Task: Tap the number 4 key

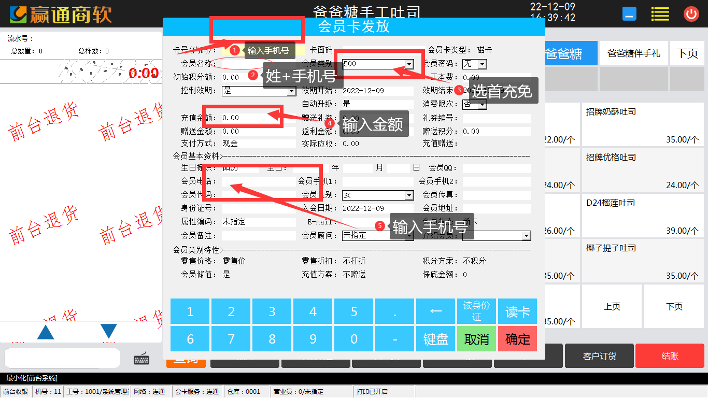Action: coord(313,311)
